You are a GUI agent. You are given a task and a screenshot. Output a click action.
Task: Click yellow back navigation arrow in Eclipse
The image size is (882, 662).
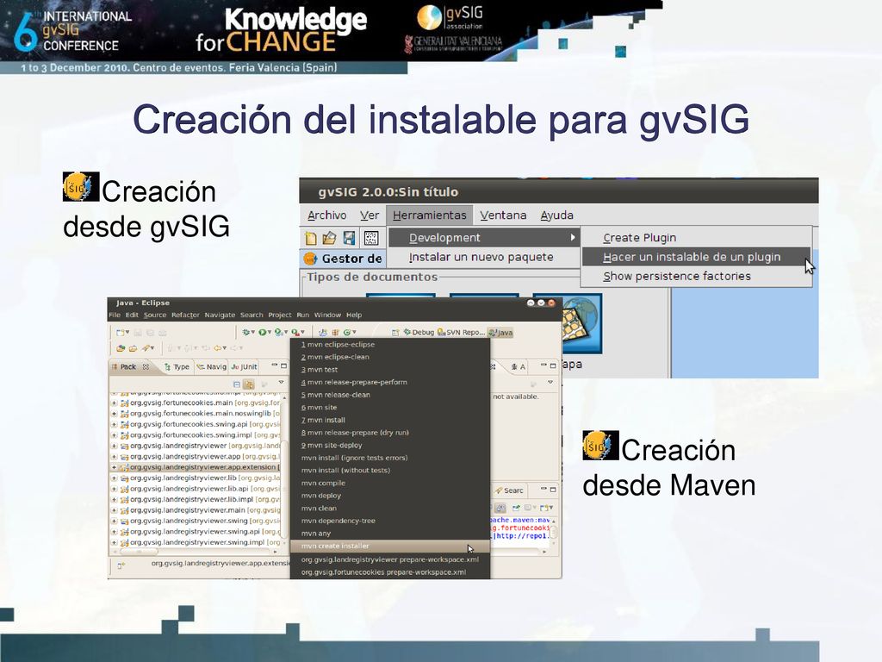(x=217, y=348)
